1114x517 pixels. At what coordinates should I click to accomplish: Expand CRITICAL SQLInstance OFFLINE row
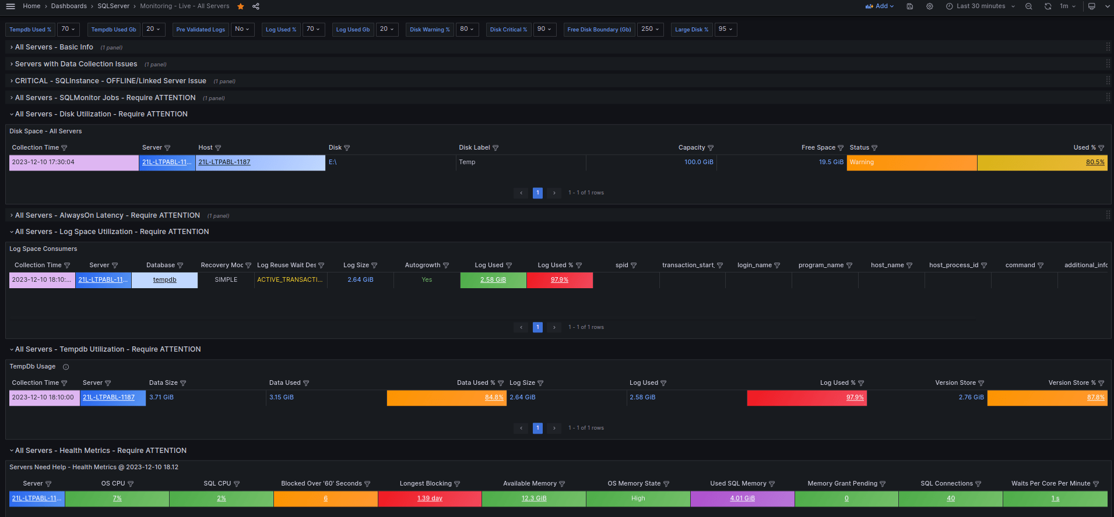pos(110,81)
